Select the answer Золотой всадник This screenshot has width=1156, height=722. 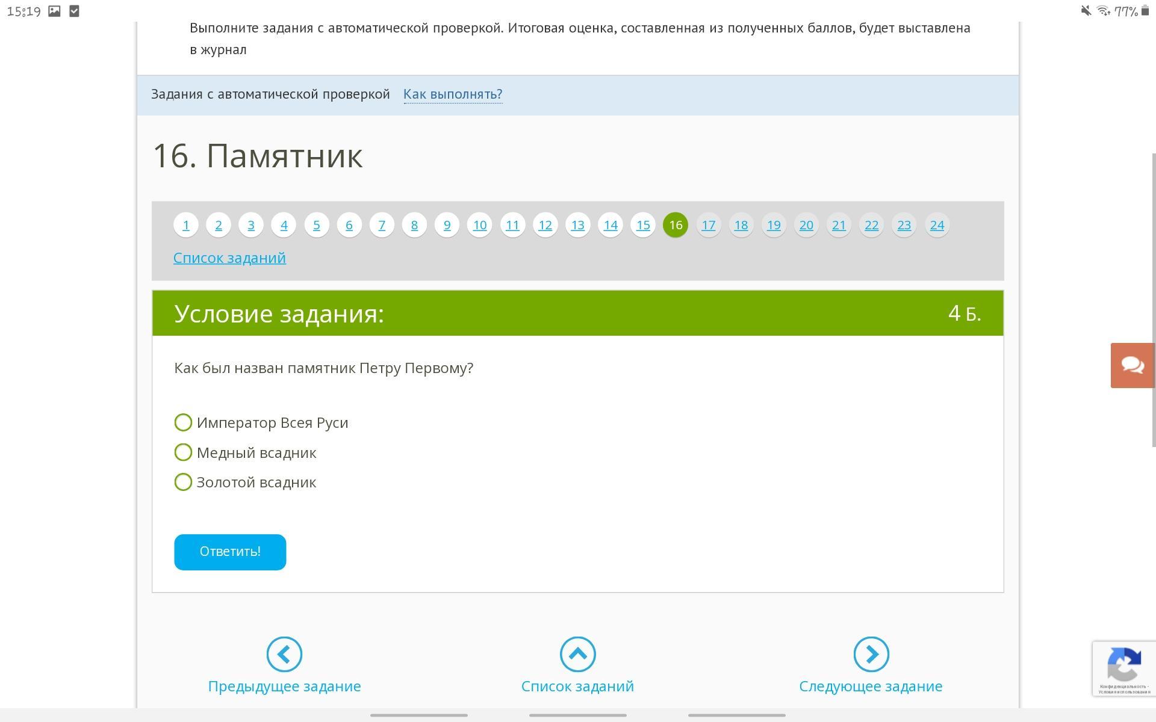coord(183,482)
